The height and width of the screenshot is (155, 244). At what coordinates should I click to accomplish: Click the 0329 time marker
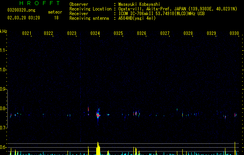(x=211, y=33)
